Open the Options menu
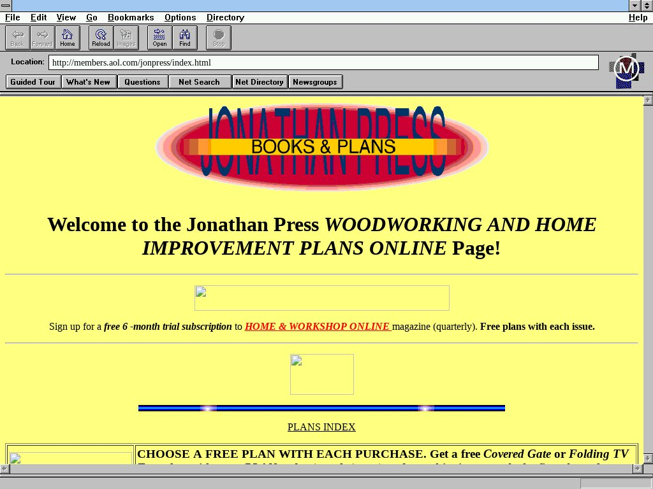Screen dimensions: 653x489 tap(180, 17)
